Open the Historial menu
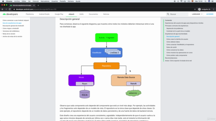The height and width of the screenshot is (121, 216). coord(35,1)
